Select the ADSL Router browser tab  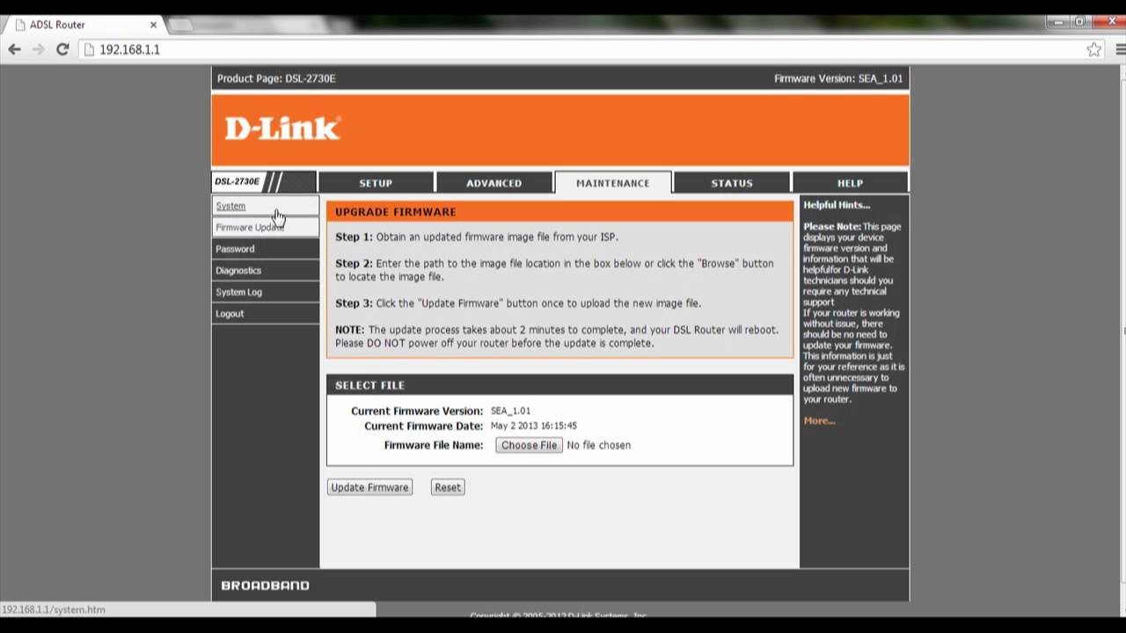point(84,25)
